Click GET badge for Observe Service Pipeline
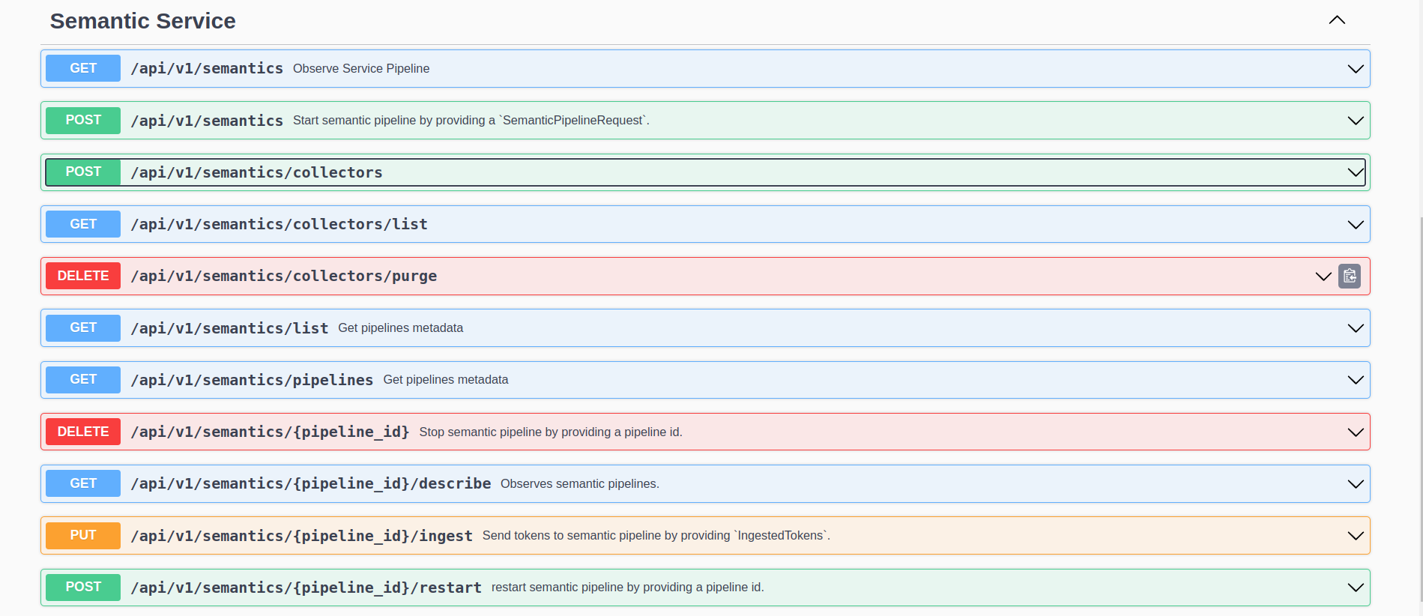The width and height of the screenshot is (1423, 616). click(83, 68)
